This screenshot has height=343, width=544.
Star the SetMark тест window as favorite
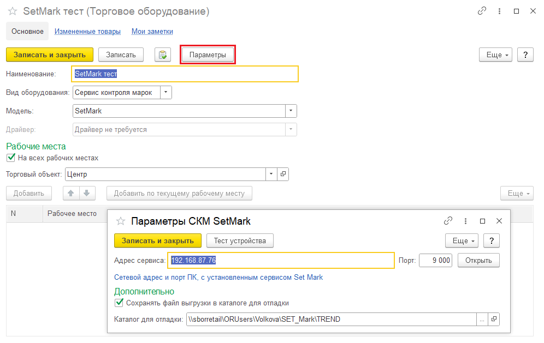13,11
